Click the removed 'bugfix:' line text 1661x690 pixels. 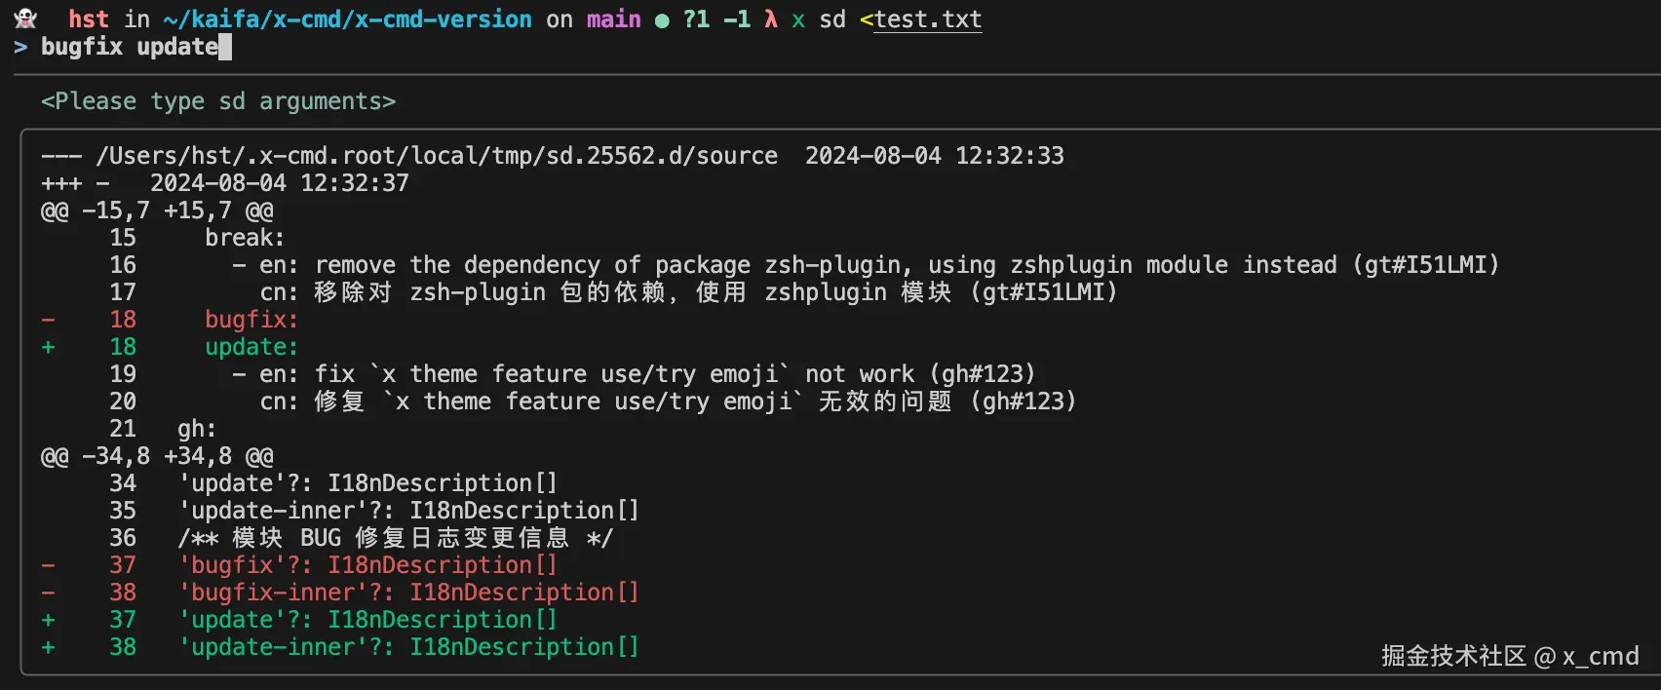click(251, 320)
